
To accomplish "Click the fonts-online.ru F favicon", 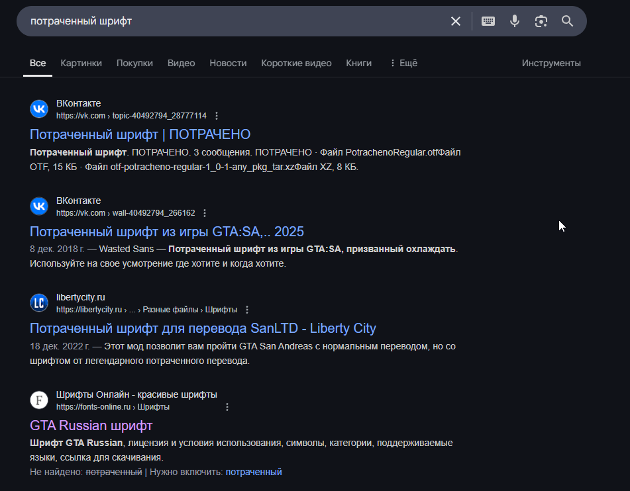I will coord(40,400).
